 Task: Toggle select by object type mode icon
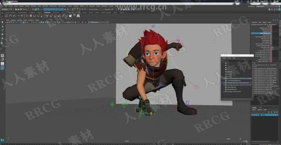tap(36, 9)
